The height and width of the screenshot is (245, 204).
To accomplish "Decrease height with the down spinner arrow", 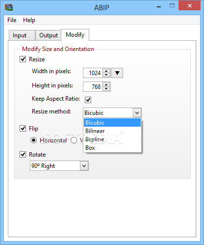I will point(106,89).
